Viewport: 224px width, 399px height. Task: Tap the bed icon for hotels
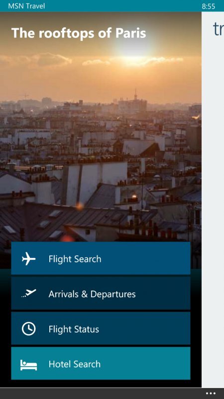29,365
